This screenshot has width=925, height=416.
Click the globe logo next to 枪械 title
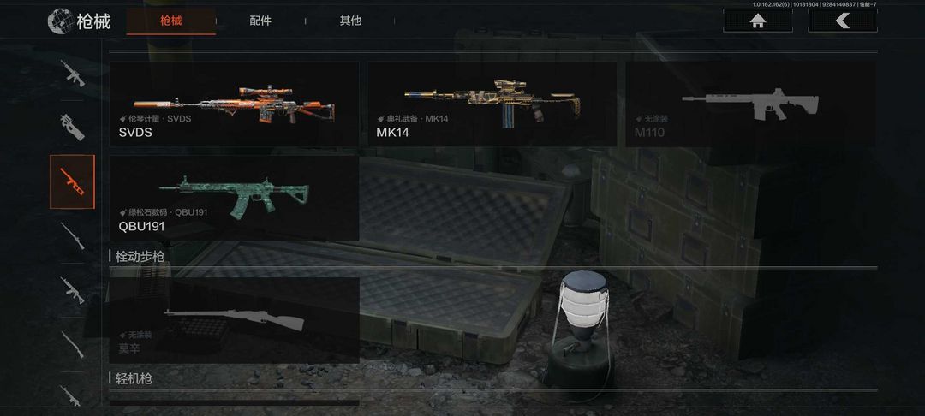pyautogui.click(x=59, y=21)
